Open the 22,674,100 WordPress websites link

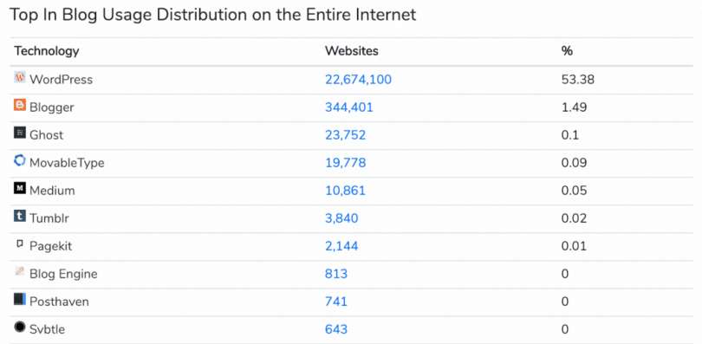[x=358, y=80]
